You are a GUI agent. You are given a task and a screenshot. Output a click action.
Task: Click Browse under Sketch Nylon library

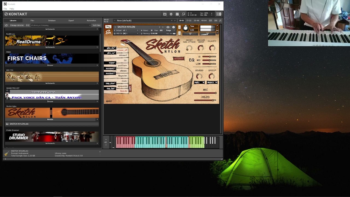[50, 119]
